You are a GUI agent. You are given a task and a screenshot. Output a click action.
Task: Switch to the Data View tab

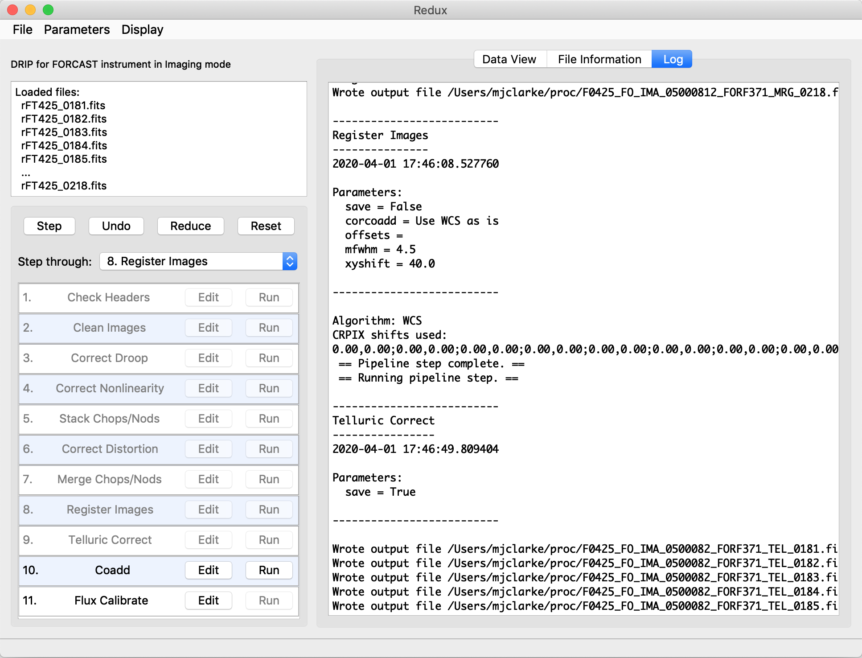point(509,59)
